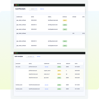The width and height of the screenshot is (99, 99).
Task: Click the $125 CPA value in the summary row
Action: pyautogui.click(x=83, y=33)
